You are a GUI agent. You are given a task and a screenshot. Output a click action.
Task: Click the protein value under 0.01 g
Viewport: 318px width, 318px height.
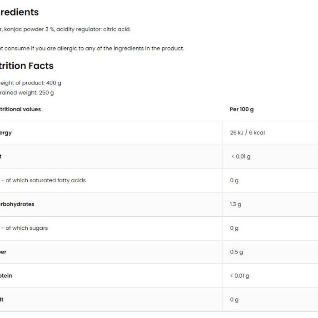(x=239, y=276)
